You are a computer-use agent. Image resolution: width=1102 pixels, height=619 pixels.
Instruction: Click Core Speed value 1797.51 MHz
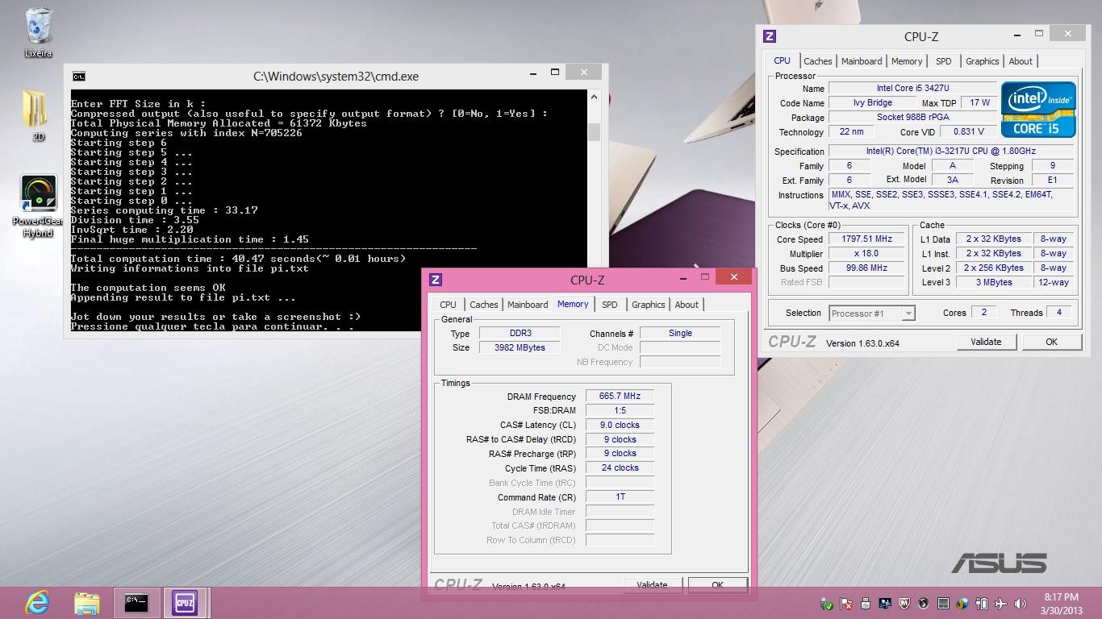tap(868, 239)
